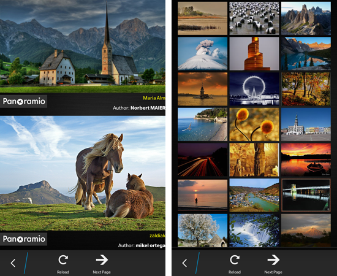Open the river valley town thumbnail
The width and height of the screenshot is (337, 276).
(x=254, y=195)
